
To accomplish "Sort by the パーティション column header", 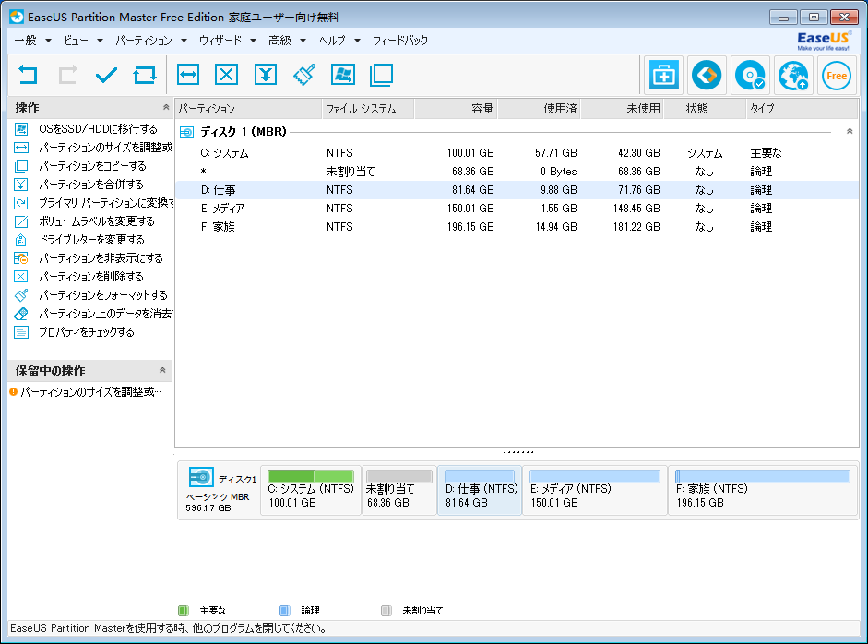I will [x=248, y=109].
